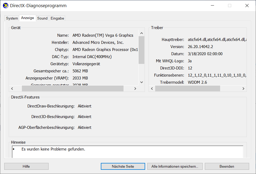
Task: Go to the Eingabe tab
Action: [x=57, y=18]
